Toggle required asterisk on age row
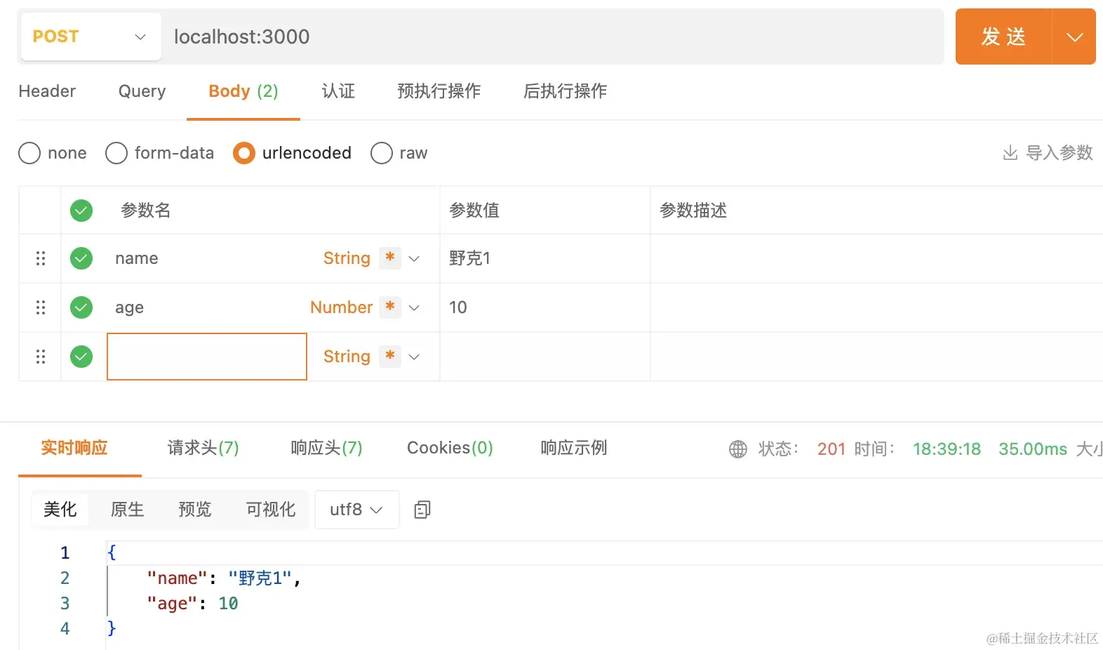 [x=390, y=307]
